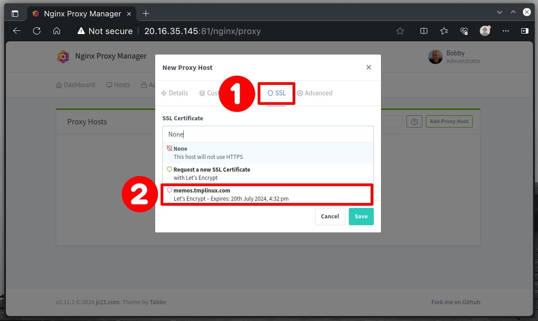The height and width of the screenshot is (321, 538).
Task: Open Bobby's user account menu
Action: pos(454,57)
